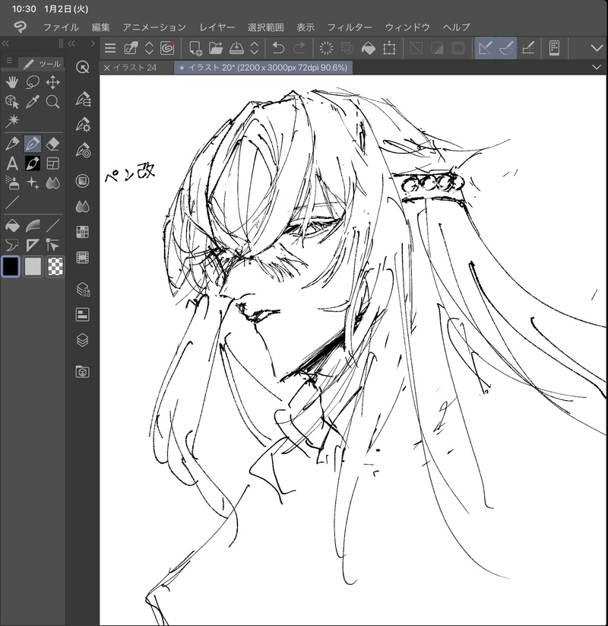
Task: Select the Decoration sparkle tool
Action: (33, 183)
